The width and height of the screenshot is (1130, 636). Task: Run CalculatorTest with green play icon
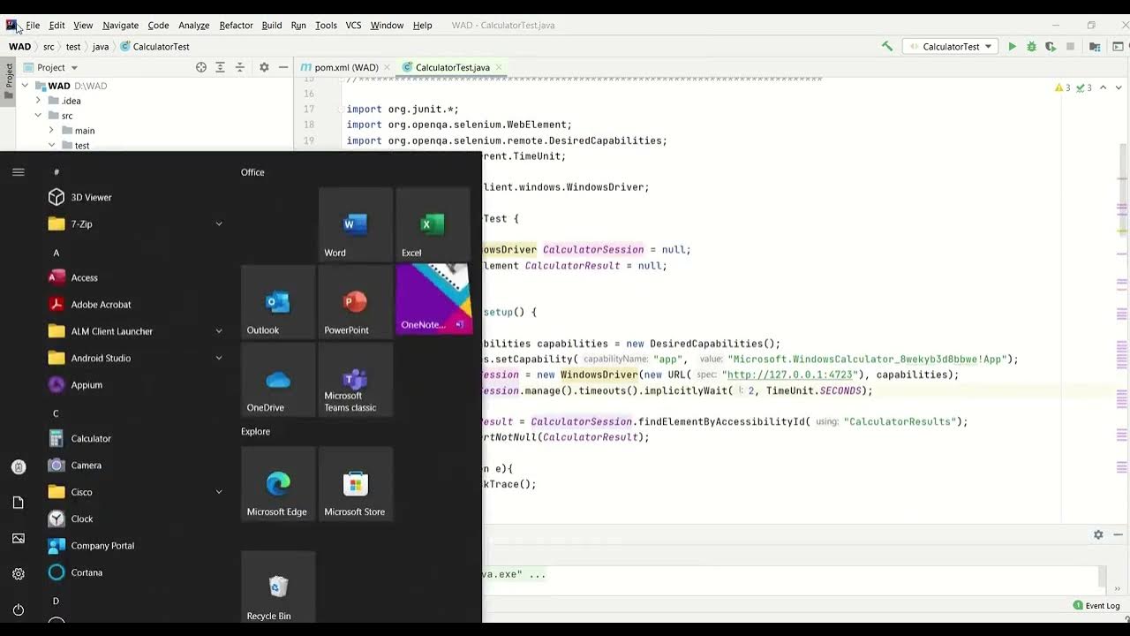[x=1012, y=47]
